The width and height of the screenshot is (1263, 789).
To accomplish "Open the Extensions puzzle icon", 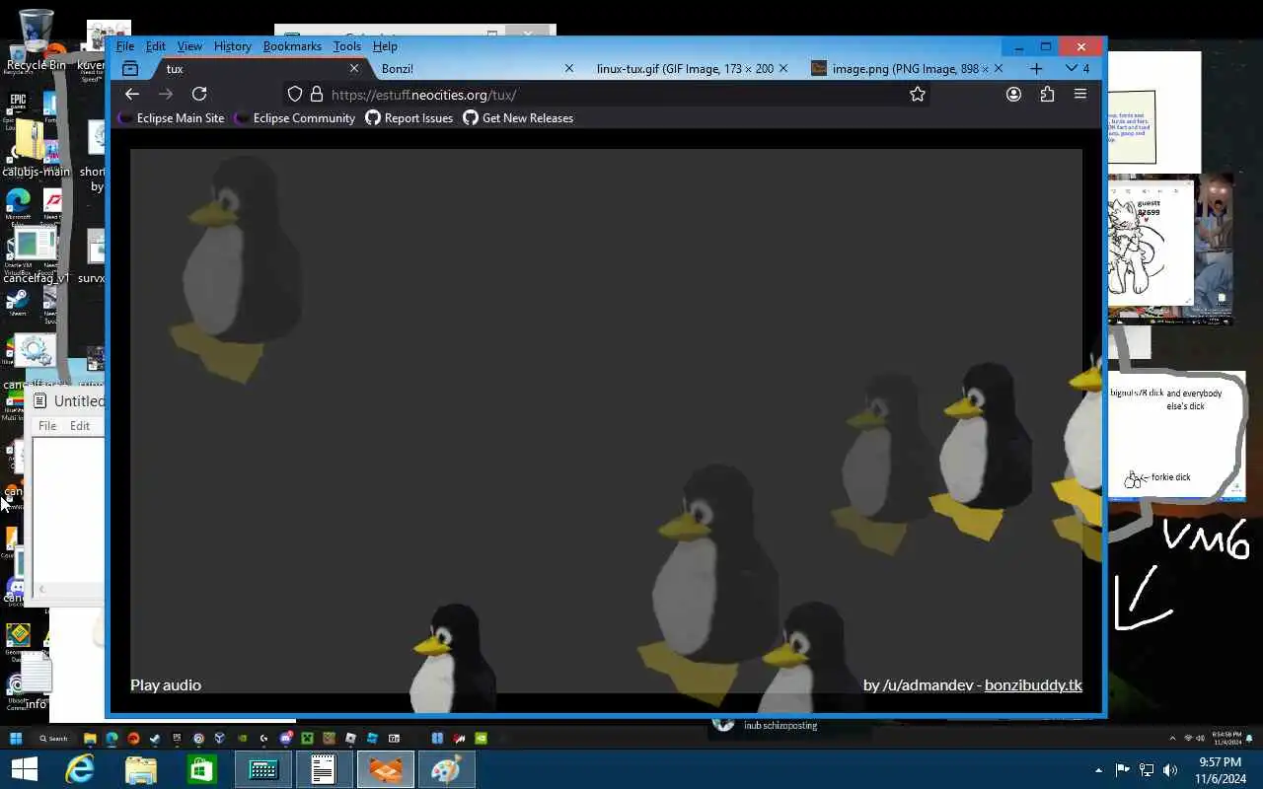I will click(1047, 94).
